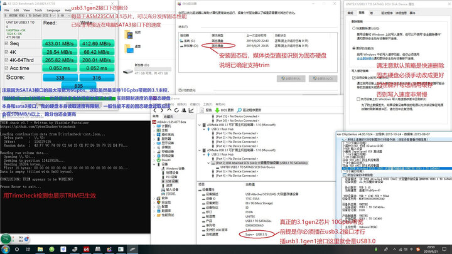Viewport: 452px width, 254px height.
Task: Open the Tools menu in AS SSD
Action: point(38,10)
